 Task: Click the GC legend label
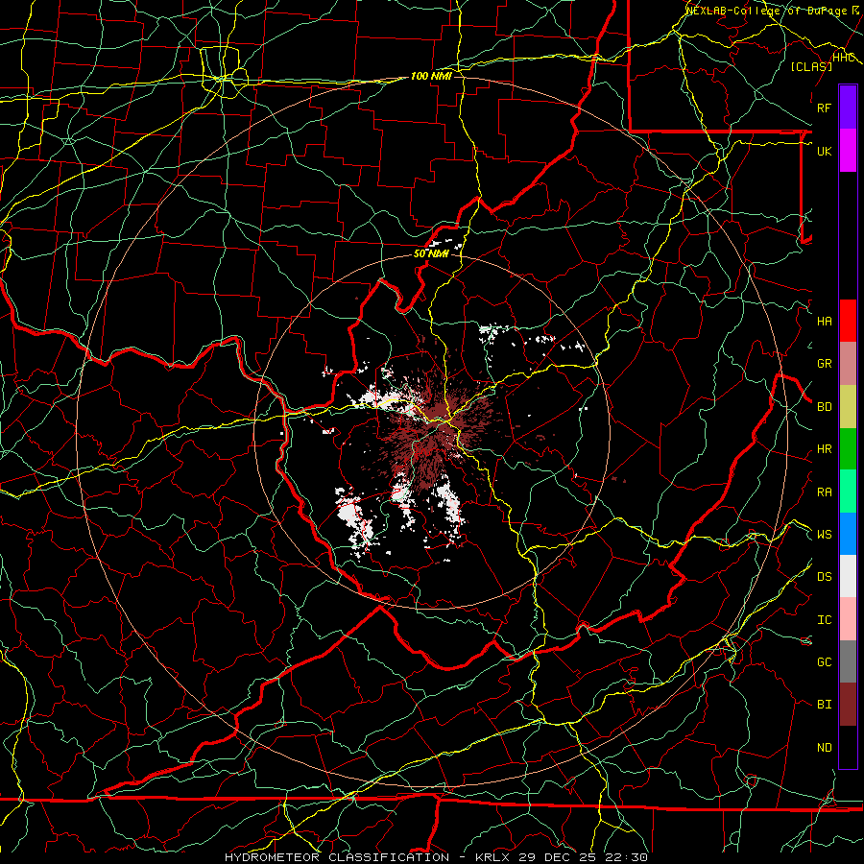(x=824, y=662)
